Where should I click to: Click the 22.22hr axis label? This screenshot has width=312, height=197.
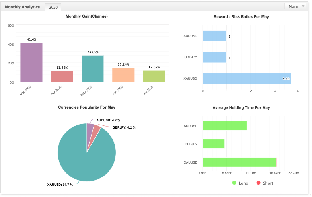point(294,173)
